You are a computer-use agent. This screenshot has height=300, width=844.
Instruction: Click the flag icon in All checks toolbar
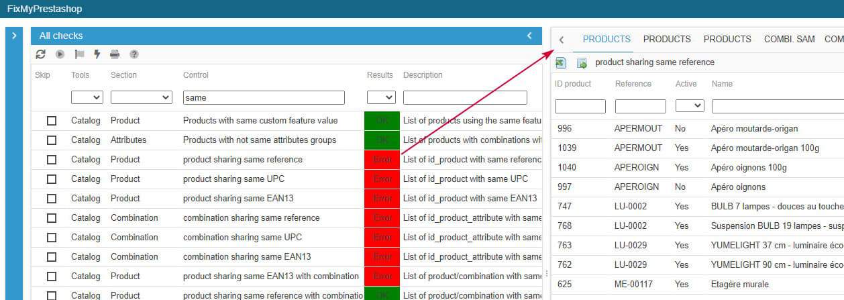pyautogui.click(x=79, y=54)
